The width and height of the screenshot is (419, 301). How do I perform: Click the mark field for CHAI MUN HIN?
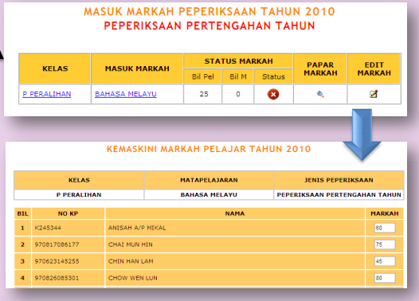(385, 244)
